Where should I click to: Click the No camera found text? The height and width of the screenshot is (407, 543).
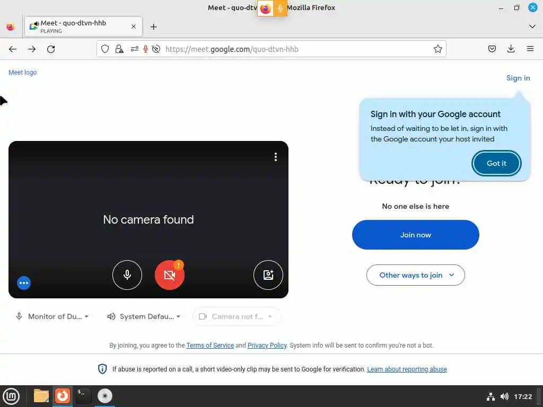[148, 219]
